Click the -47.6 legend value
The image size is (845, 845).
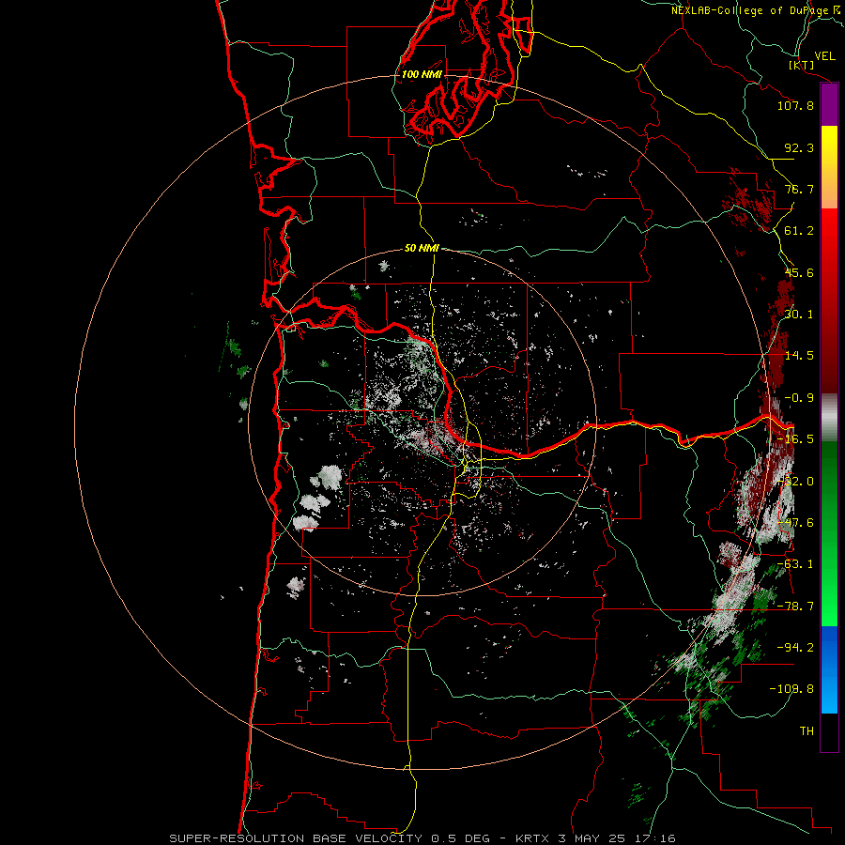(x=795, y=523)
